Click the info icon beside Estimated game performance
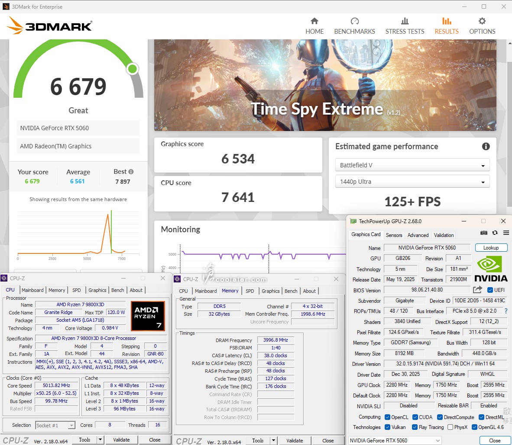 [x=486, y=147]
